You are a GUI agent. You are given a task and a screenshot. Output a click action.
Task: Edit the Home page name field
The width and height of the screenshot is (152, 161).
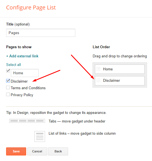pos(25,73)
